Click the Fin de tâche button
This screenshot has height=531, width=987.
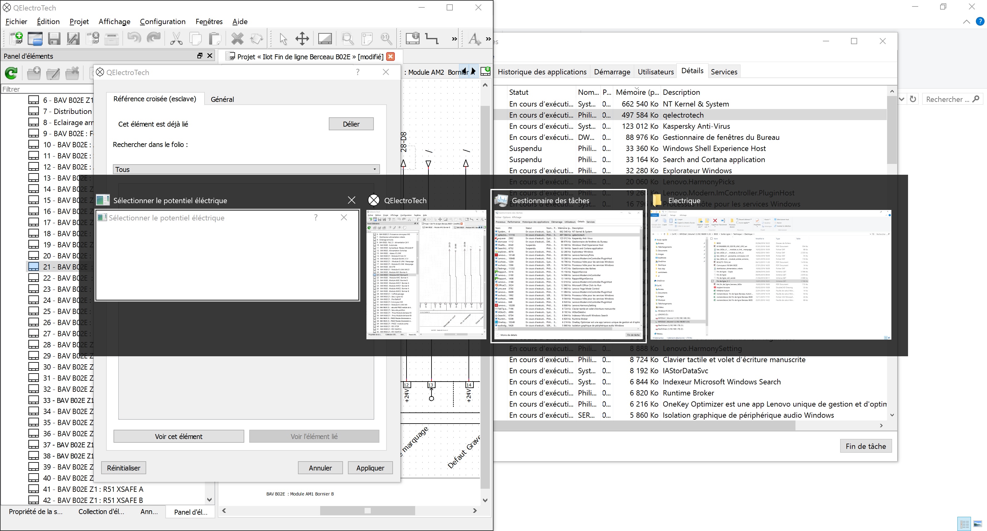point(865,446)
